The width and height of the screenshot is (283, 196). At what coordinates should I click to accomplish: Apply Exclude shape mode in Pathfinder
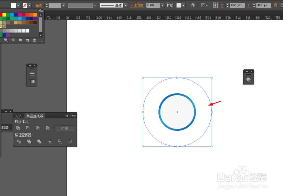pyautogui.click(x=48, y=128)
